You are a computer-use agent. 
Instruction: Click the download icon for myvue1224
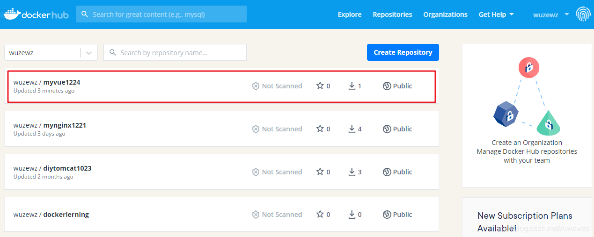click(352, 86)
